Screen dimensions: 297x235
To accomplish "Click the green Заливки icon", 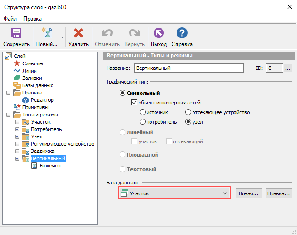I will tap(17, 78).
